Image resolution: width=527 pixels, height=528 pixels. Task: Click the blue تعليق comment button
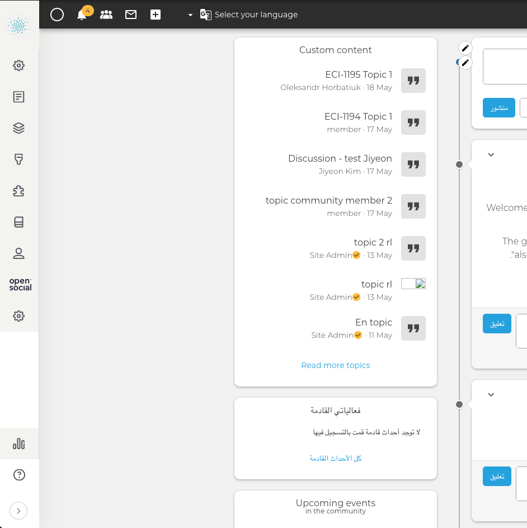[497, 323]
